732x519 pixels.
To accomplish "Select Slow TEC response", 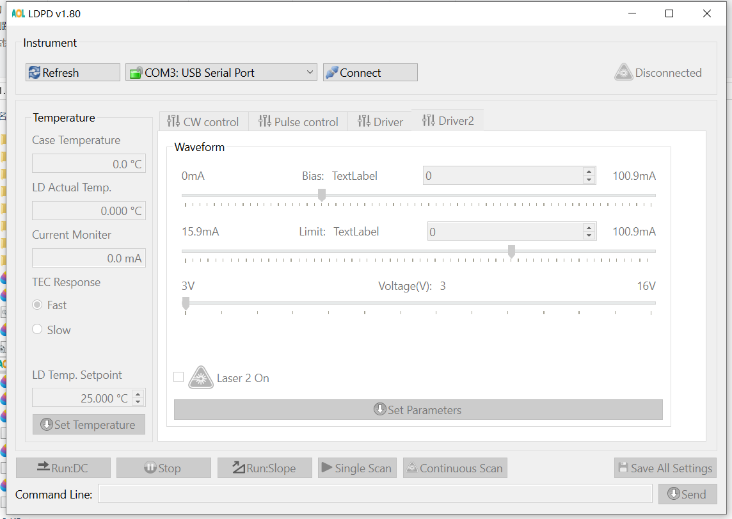I will point(37,330).
